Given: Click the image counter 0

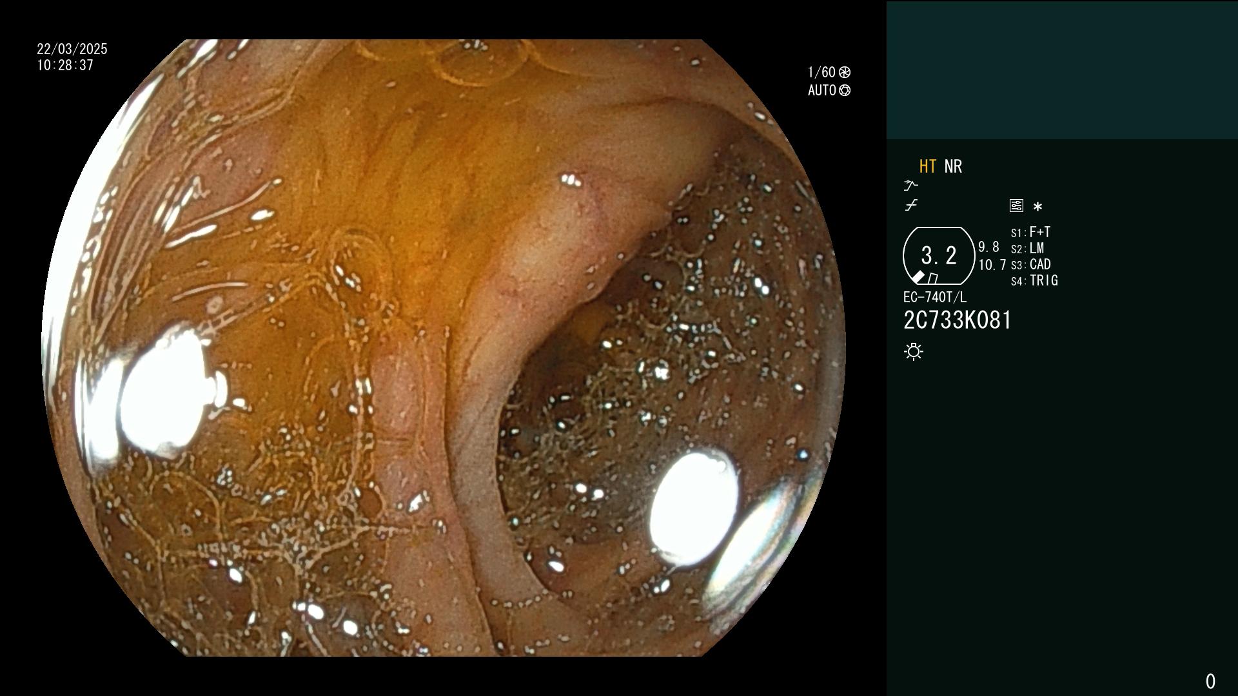Looking at the screenshot, I should (x=1210, y=681).
